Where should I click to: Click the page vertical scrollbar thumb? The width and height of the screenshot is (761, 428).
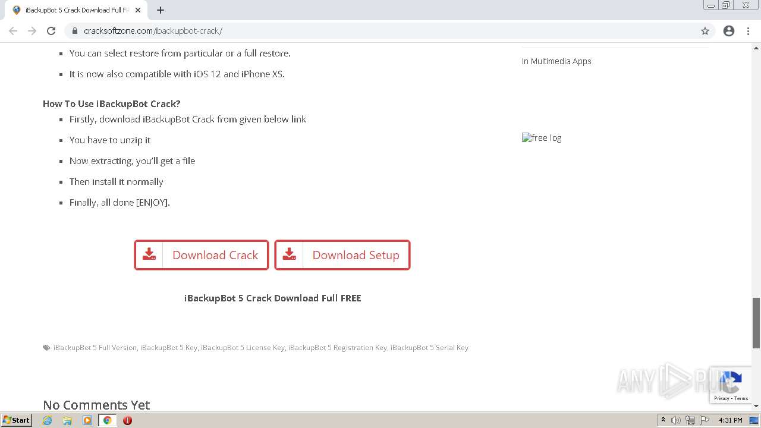tap(756, 323)
